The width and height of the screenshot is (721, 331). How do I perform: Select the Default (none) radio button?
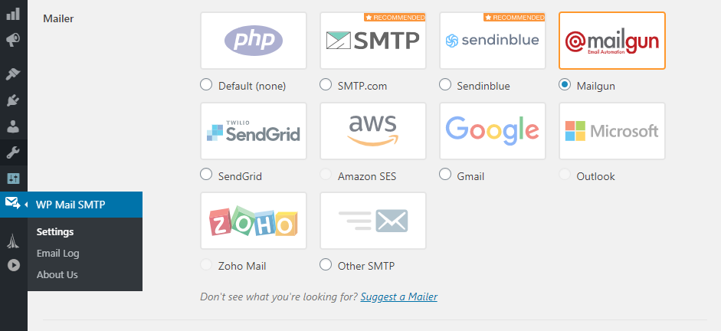[206, 85]
